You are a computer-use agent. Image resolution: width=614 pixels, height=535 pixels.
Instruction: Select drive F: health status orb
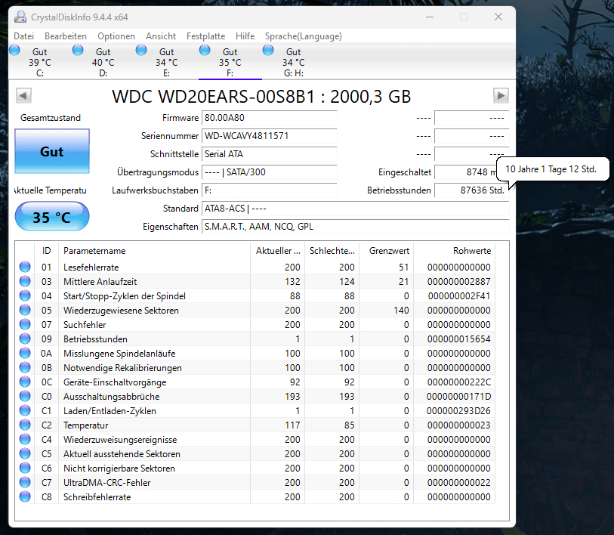point(205,50)
